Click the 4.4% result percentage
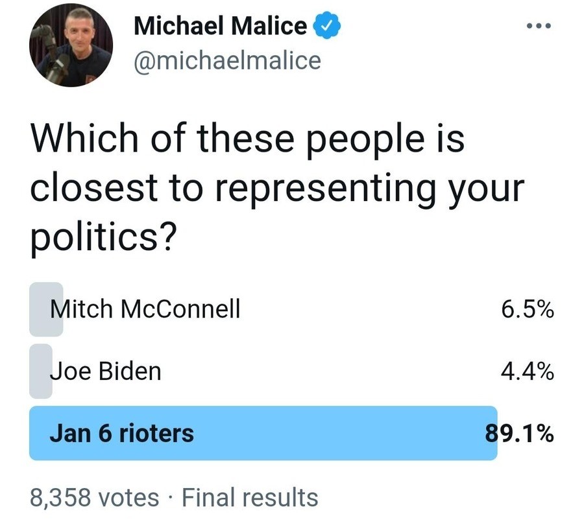 click(x=528, y=371)
